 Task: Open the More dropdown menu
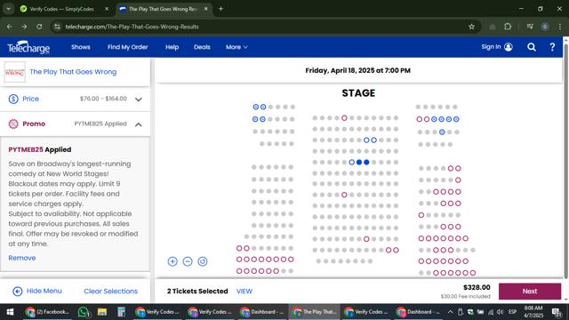click(236, 47)
